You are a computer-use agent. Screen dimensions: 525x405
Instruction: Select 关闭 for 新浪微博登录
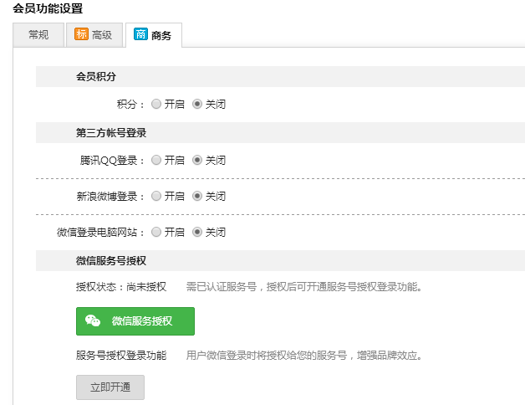[197, 196]
